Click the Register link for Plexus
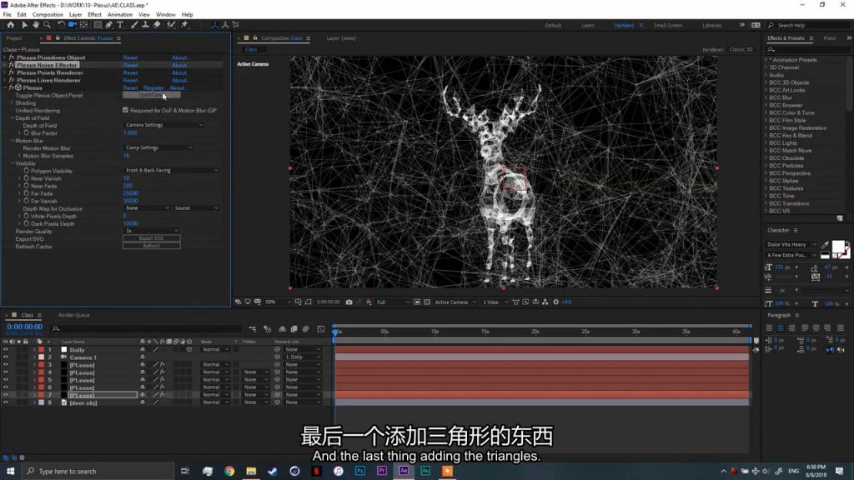 (x=153, y=87)
